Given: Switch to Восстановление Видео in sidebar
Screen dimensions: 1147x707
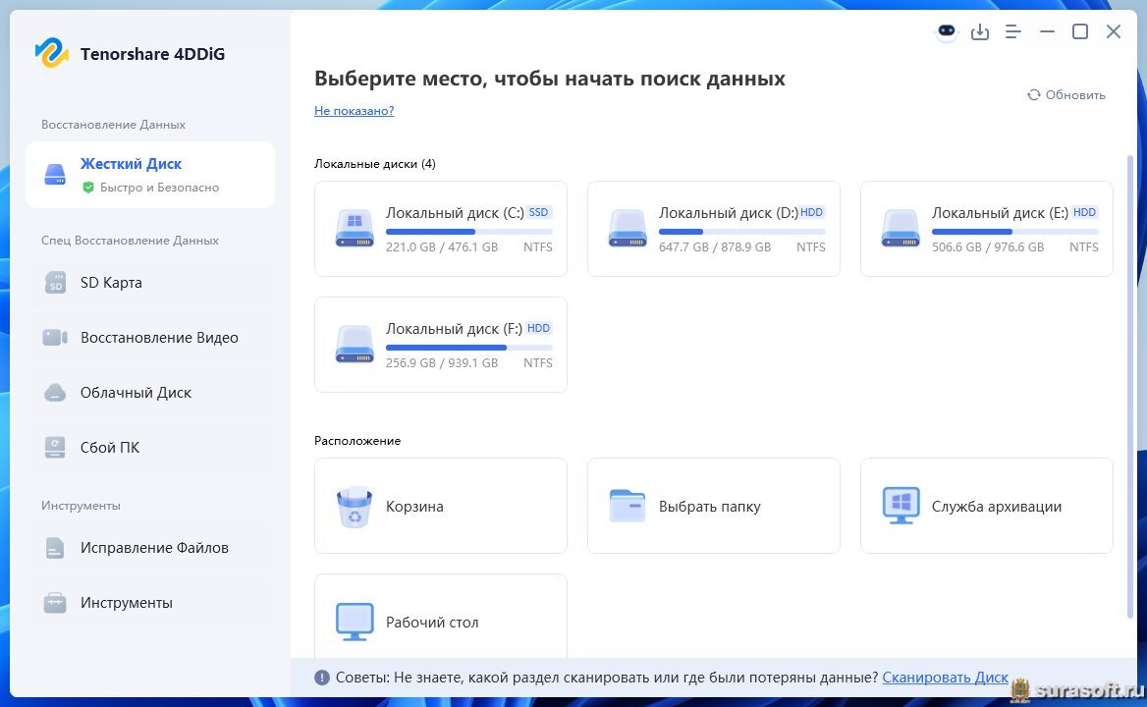Looking at the screenshot, I should coord(150,337).
